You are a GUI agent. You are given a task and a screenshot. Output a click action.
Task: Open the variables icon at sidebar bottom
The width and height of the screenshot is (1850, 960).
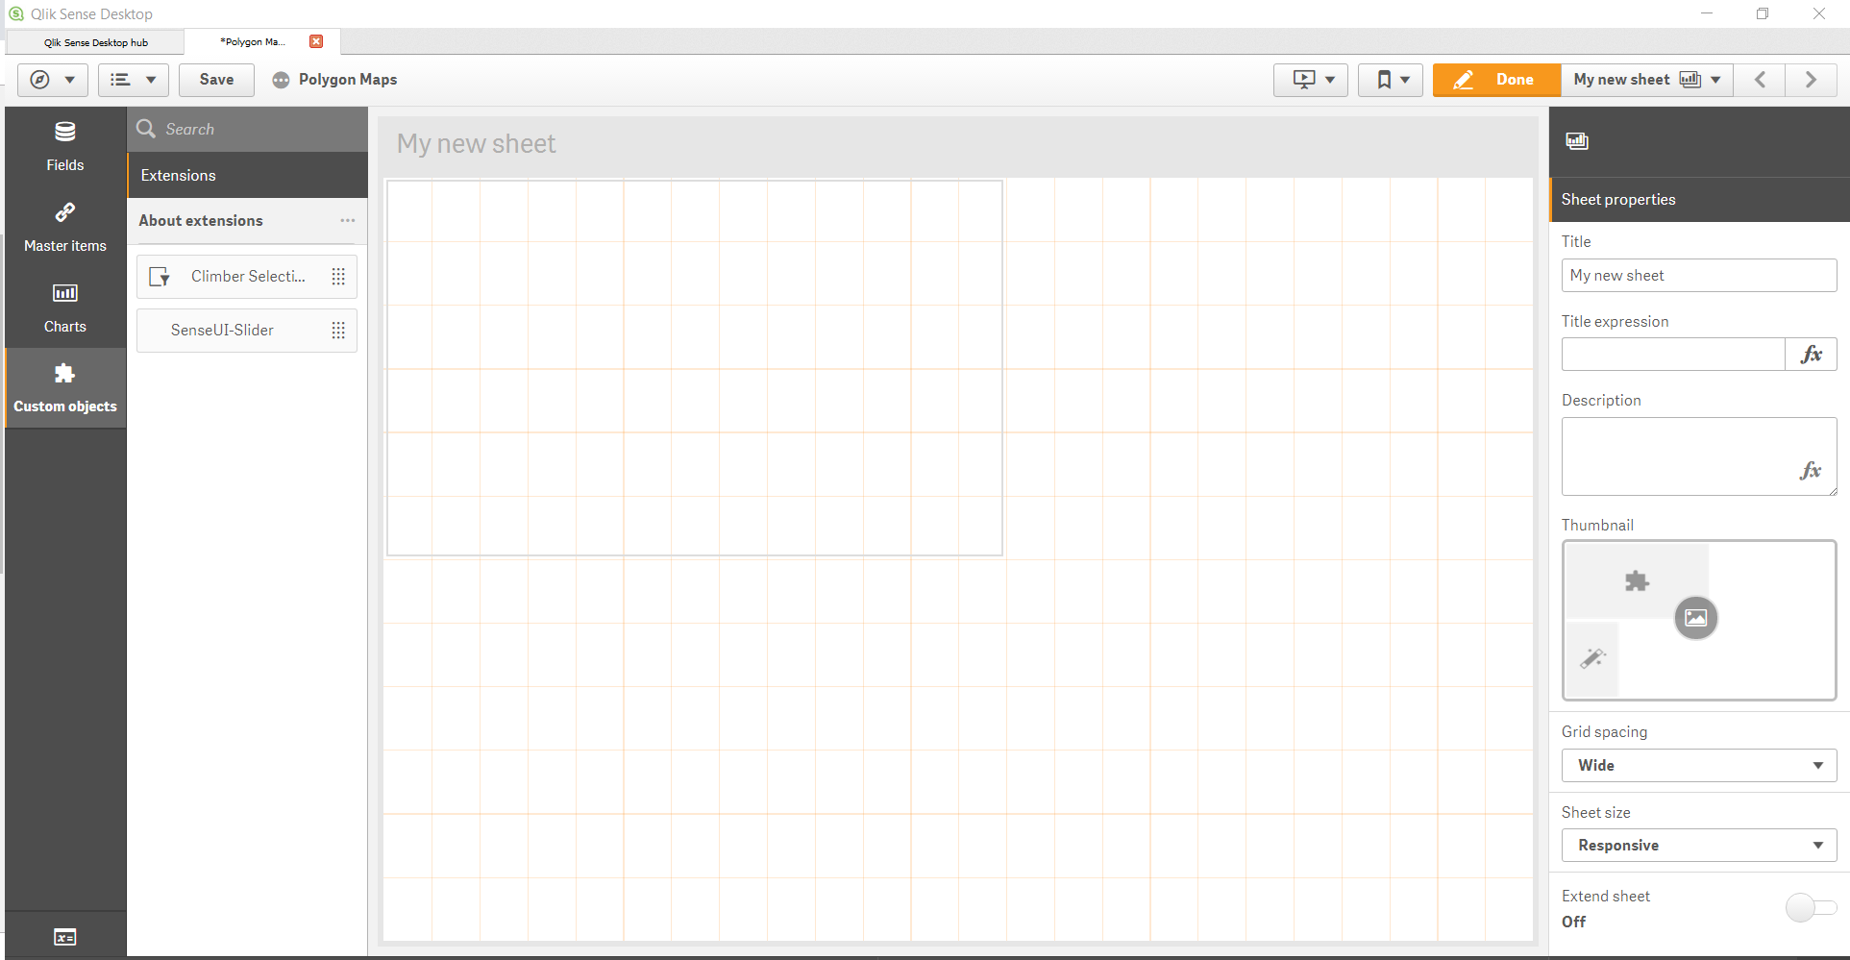point(64,936)
